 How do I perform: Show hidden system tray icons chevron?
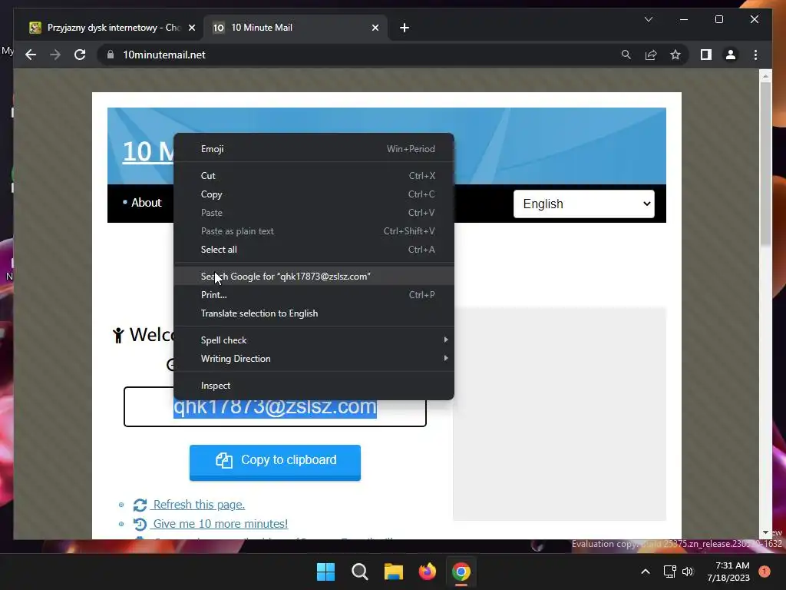(x=646, y=572)
